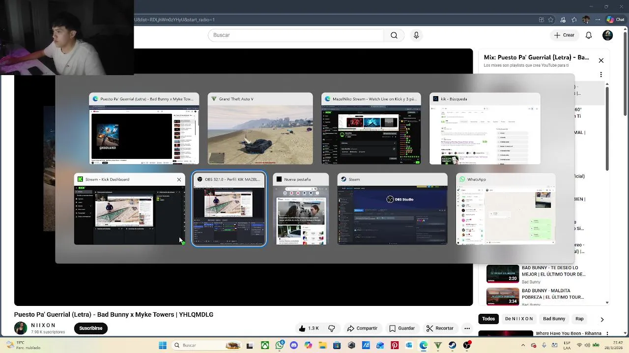Open YouTube notifications bell

pos(589,35)
